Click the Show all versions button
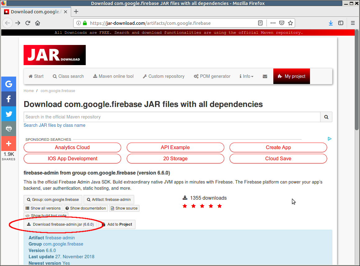The height and width of the screenshot is (266, 360). pyautogui.click(x=43, y=208)
